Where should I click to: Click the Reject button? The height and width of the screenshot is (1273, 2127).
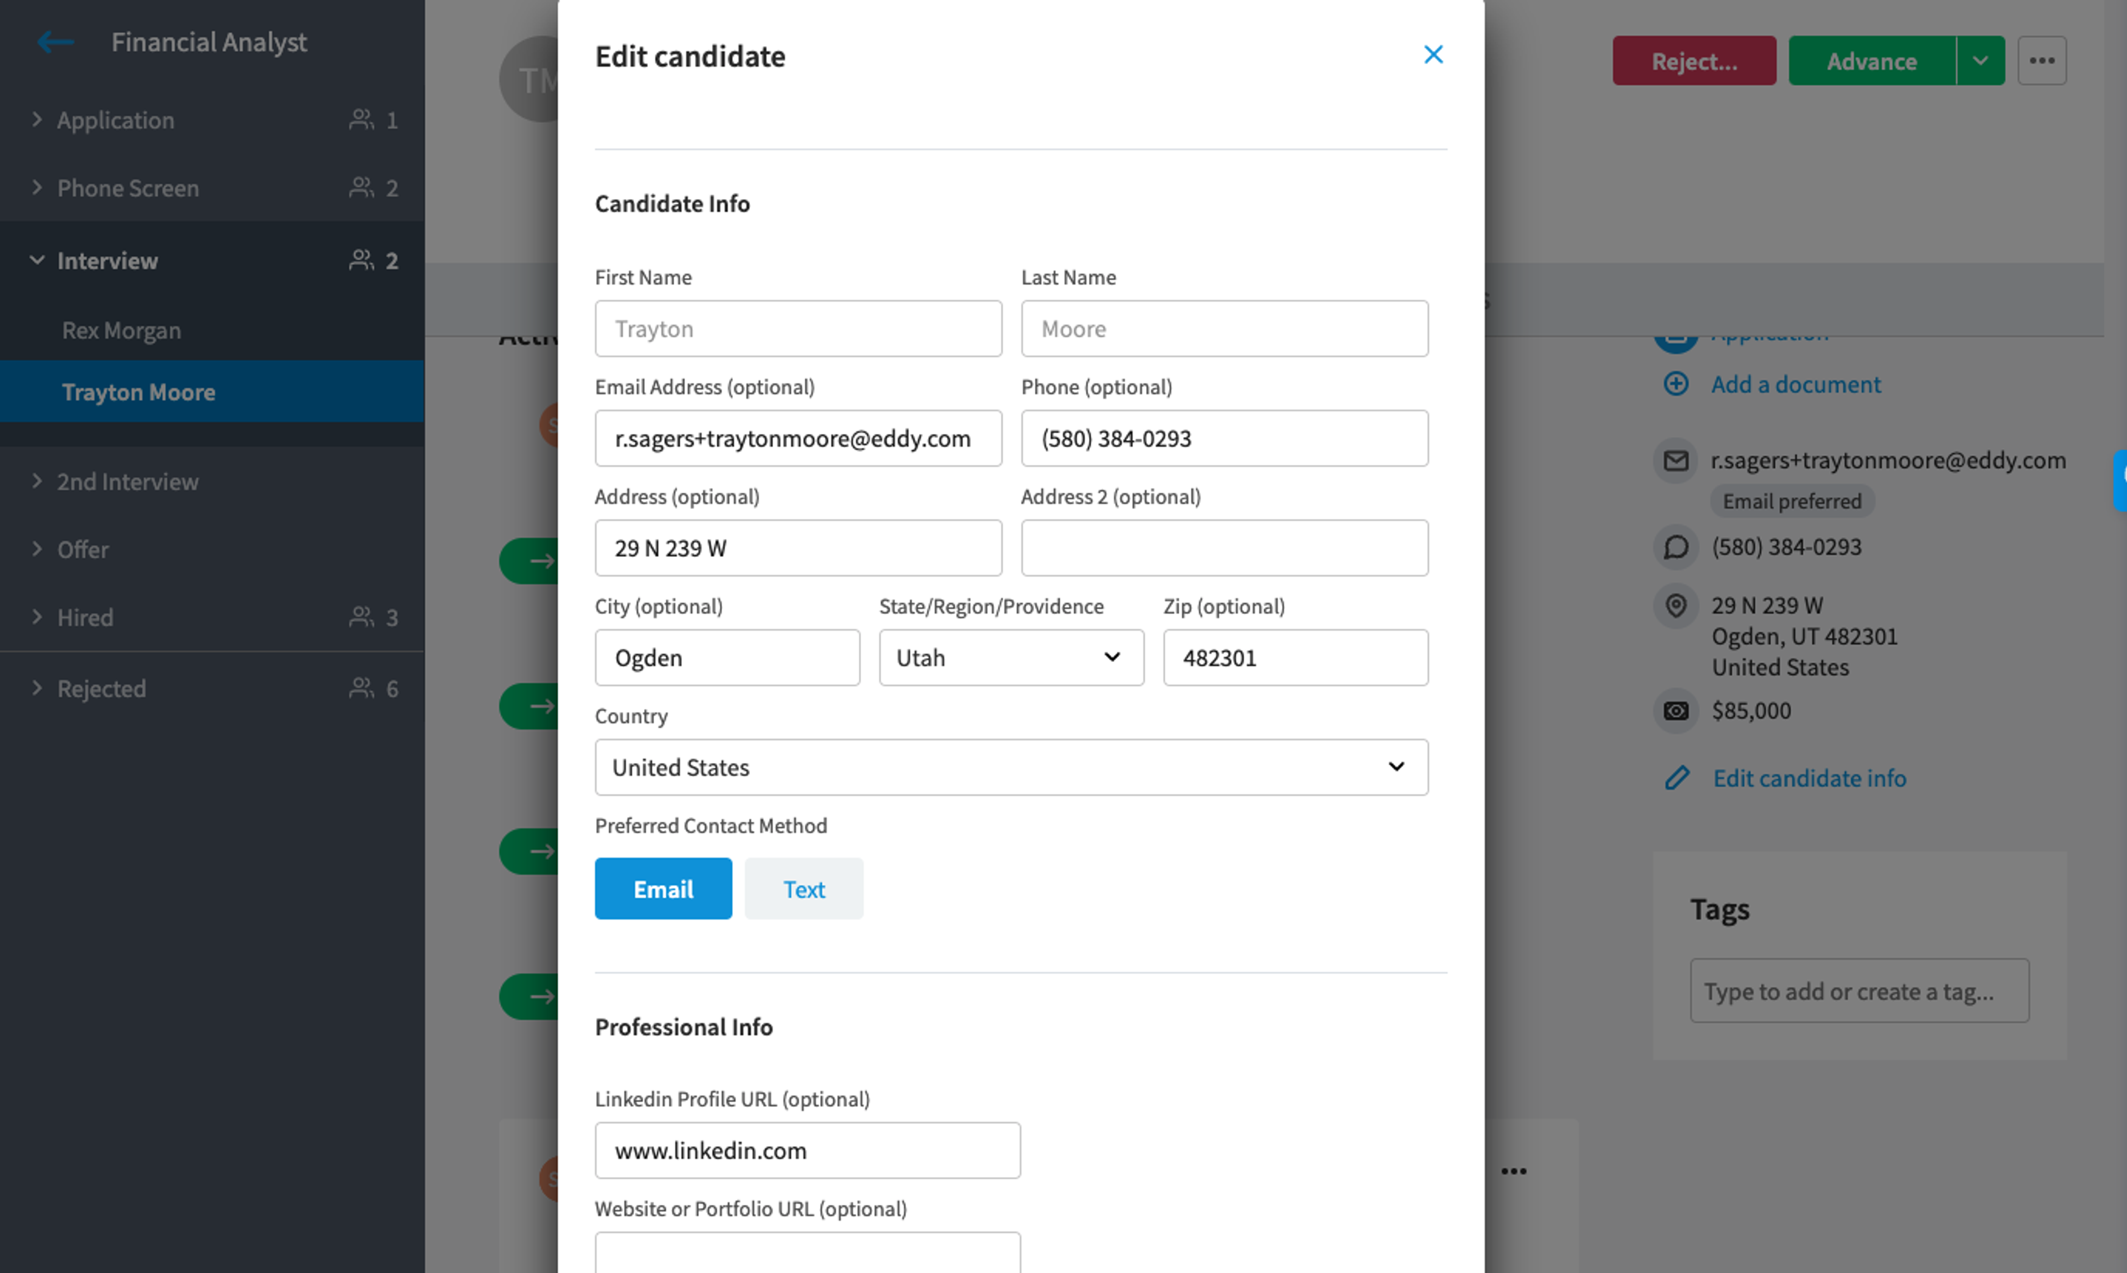(1693, 60)
